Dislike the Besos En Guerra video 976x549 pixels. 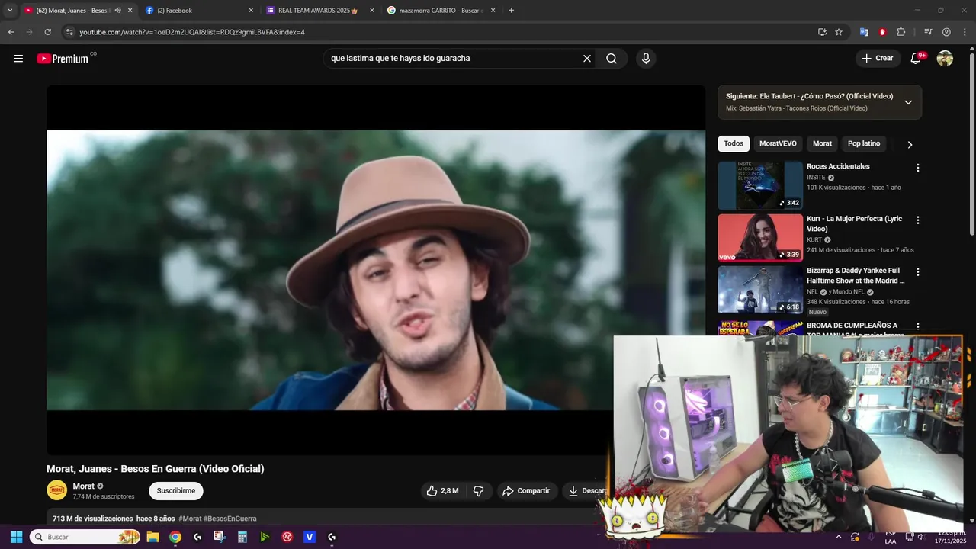[x=479, y=491]
